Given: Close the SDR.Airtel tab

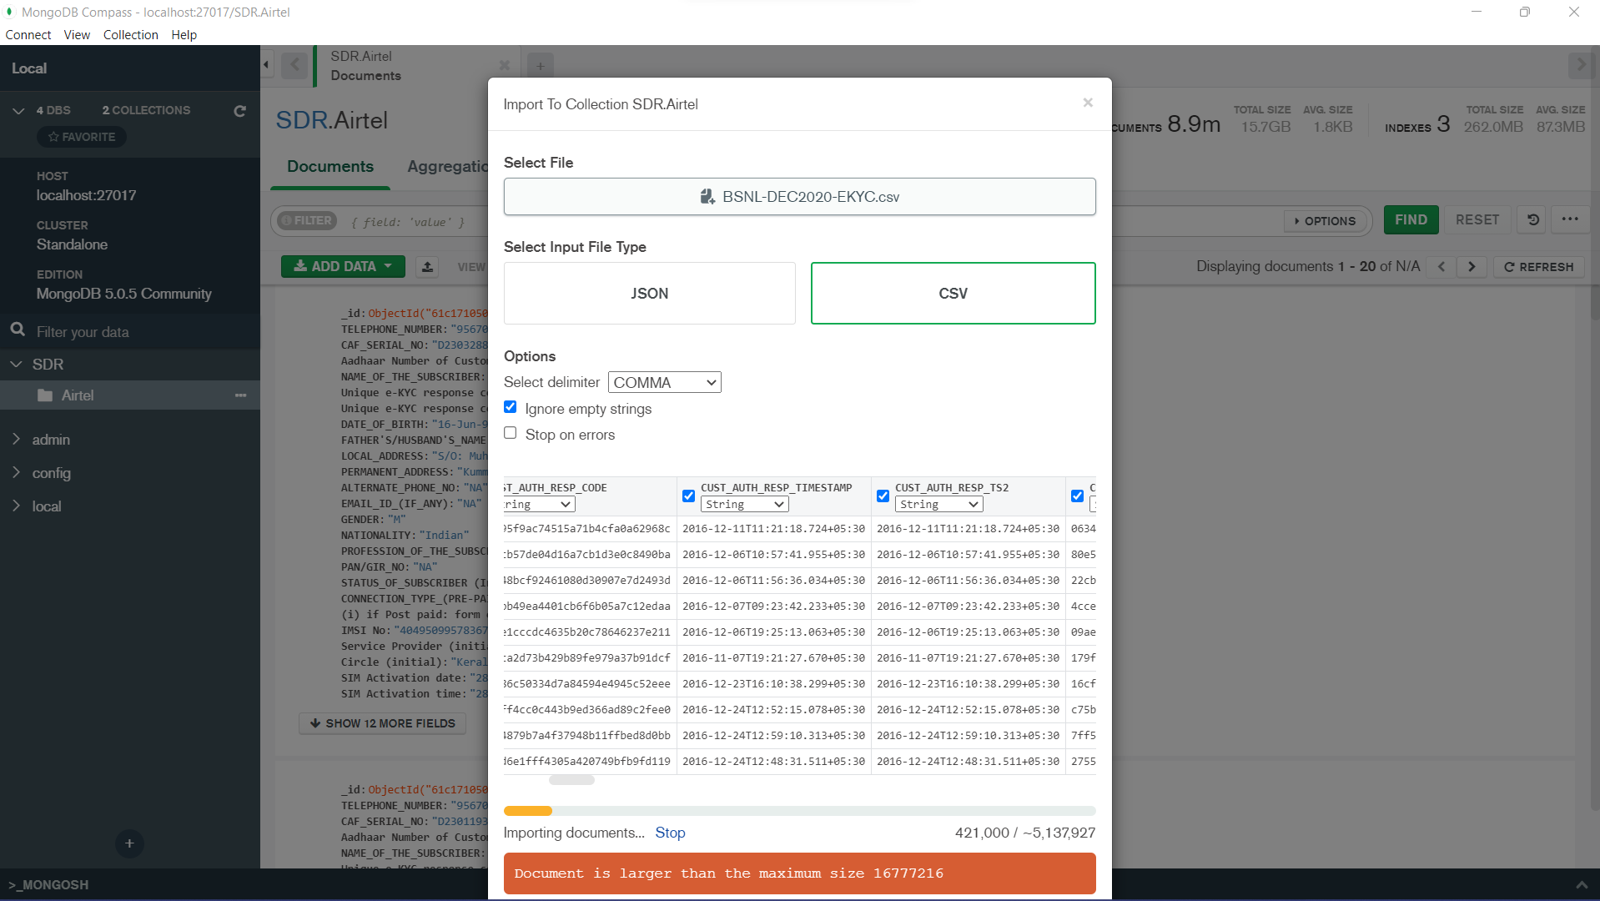Looking at the screenshot, I should coord(504,65).
